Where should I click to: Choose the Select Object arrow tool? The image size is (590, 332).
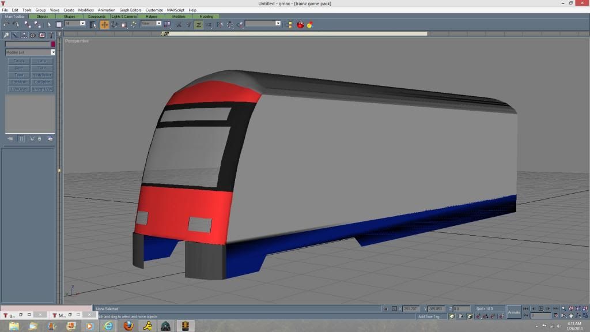point(49,24)
